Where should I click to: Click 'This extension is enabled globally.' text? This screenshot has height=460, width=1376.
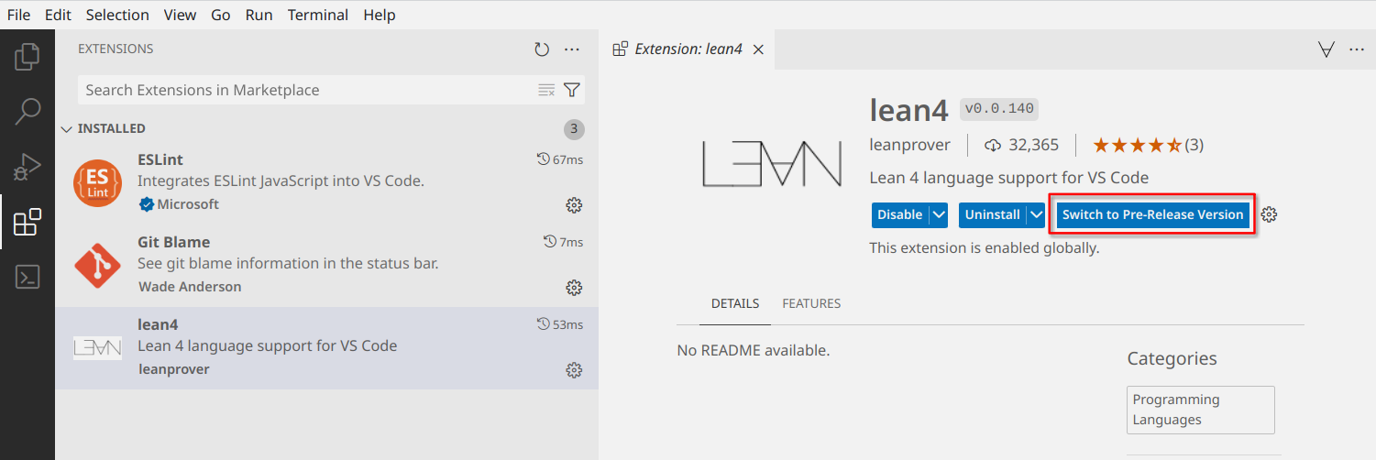[984, 248]
